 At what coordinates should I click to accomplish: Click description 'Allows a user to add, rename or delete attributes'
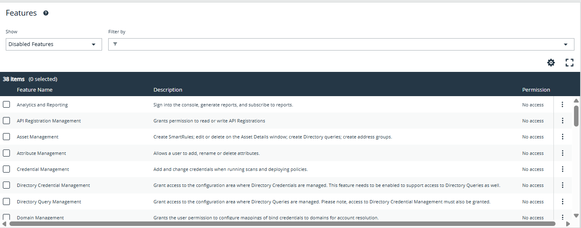pos(207,153)
